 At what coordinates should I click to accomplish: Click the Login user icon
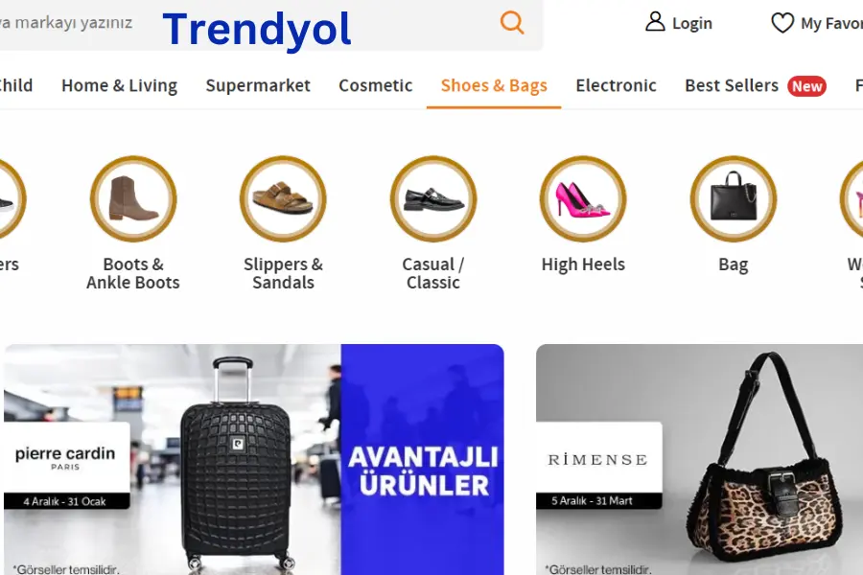pos(655,22)
